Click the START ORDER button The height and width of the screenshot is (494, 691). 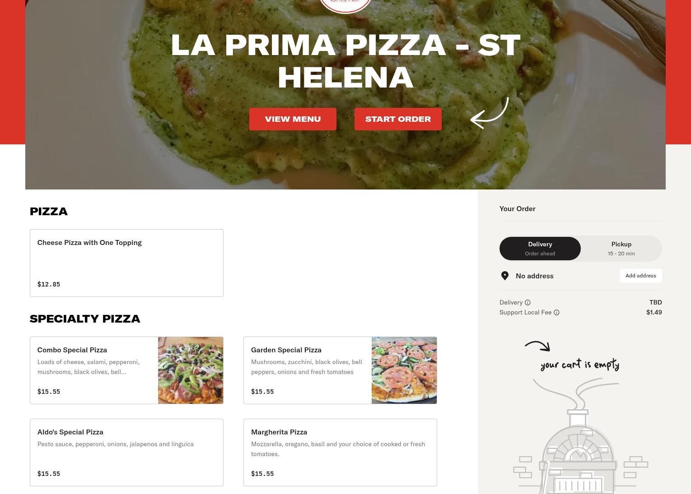tap(398, 119)
